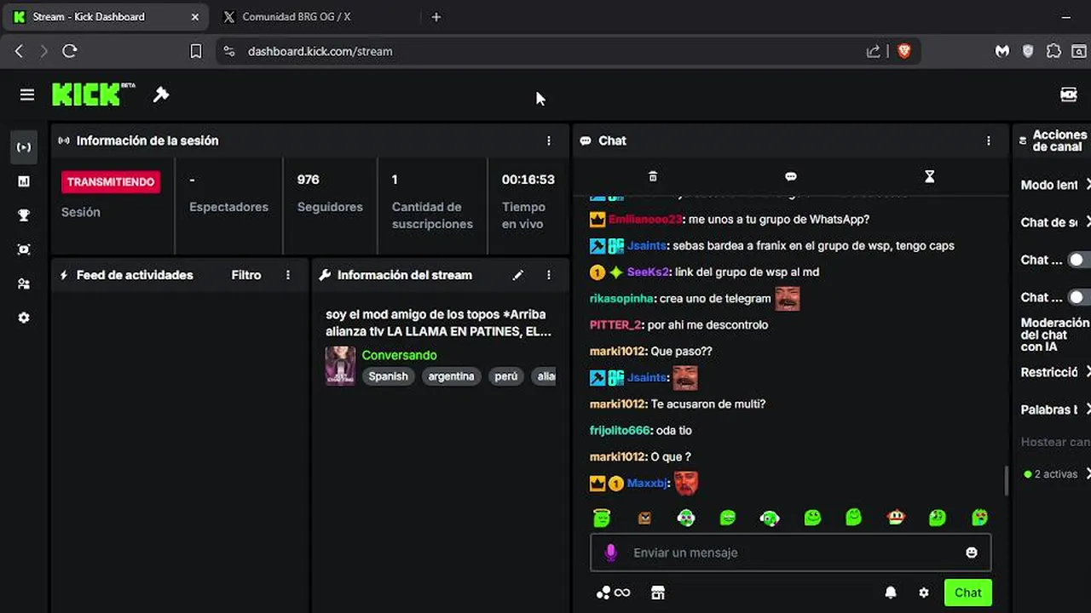The height and width of the screenshot is (613, 1091).
Task: Open the emoji picker smiley icon
Action: [x=971, y=553]
